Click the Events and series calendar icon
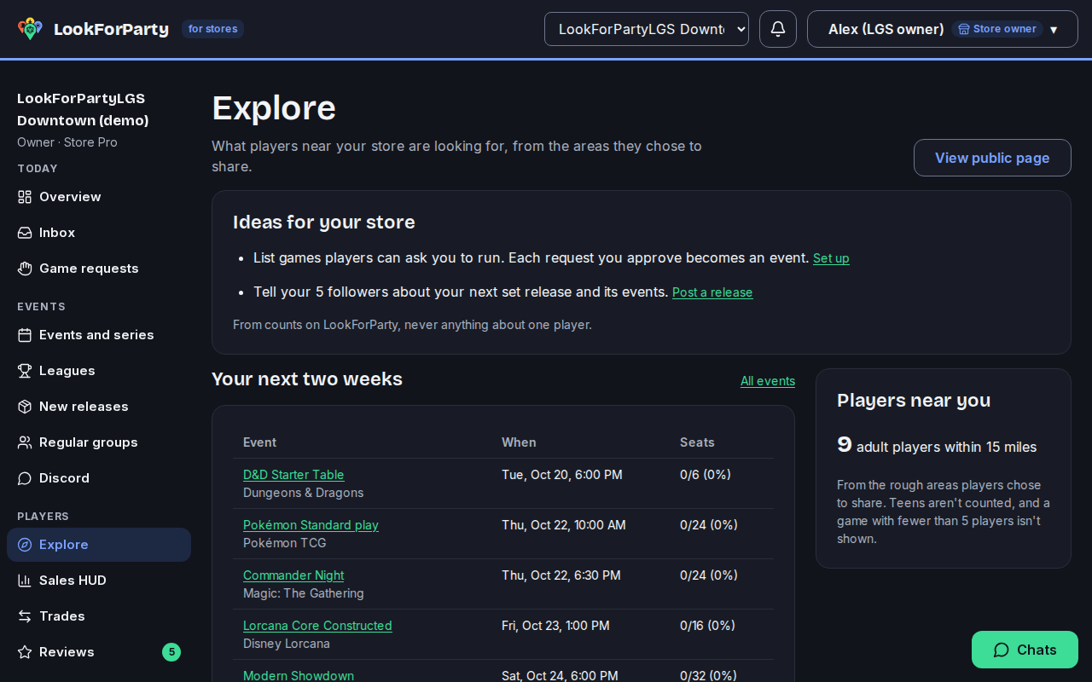 (x=25, y=335)
